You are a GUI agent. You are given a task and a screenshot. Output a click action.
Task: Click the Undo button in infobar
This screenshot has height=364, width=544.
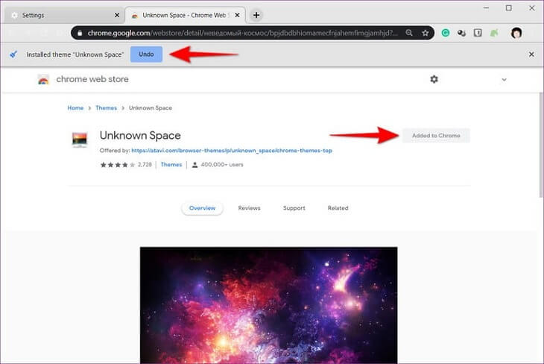point(146,54)
